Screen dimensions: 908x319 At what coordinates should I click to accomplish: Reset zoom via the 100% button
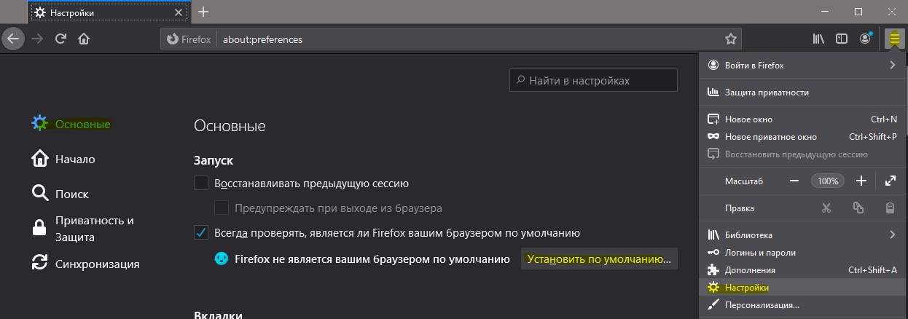click(828, 180)
